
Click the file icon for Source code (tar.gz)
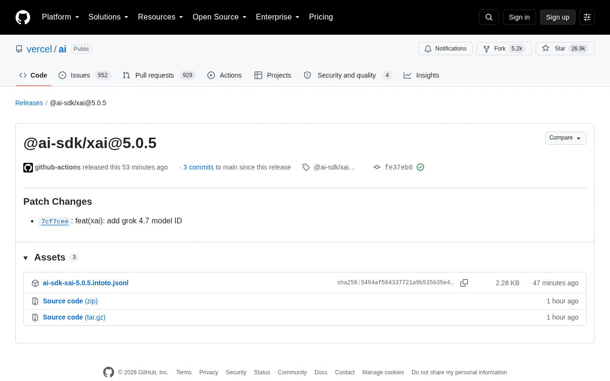pos(35,317)
